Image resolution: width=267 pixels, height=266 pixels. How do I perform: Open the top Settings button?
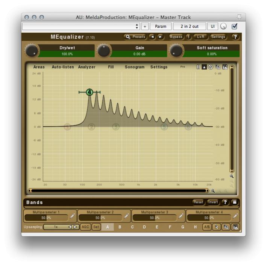[218, 37]
